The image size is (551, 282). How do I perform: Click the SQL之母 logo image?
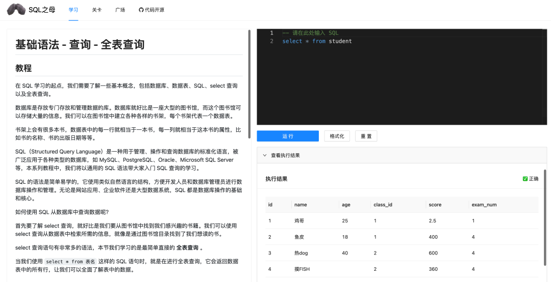[16, 10]
